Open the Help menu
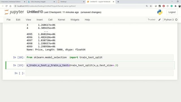This screenshot has width=181, height=102. [87, 20]
